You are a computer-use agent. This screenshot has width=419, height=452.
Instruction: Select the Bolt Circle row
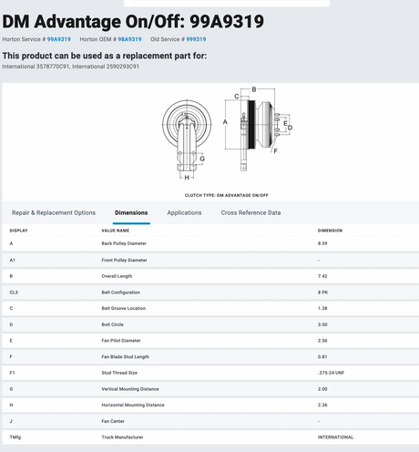pos(210,324)
